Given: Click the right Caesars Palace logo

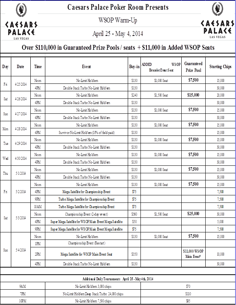Looking at the screenshot, I should [x=217, y=21].
